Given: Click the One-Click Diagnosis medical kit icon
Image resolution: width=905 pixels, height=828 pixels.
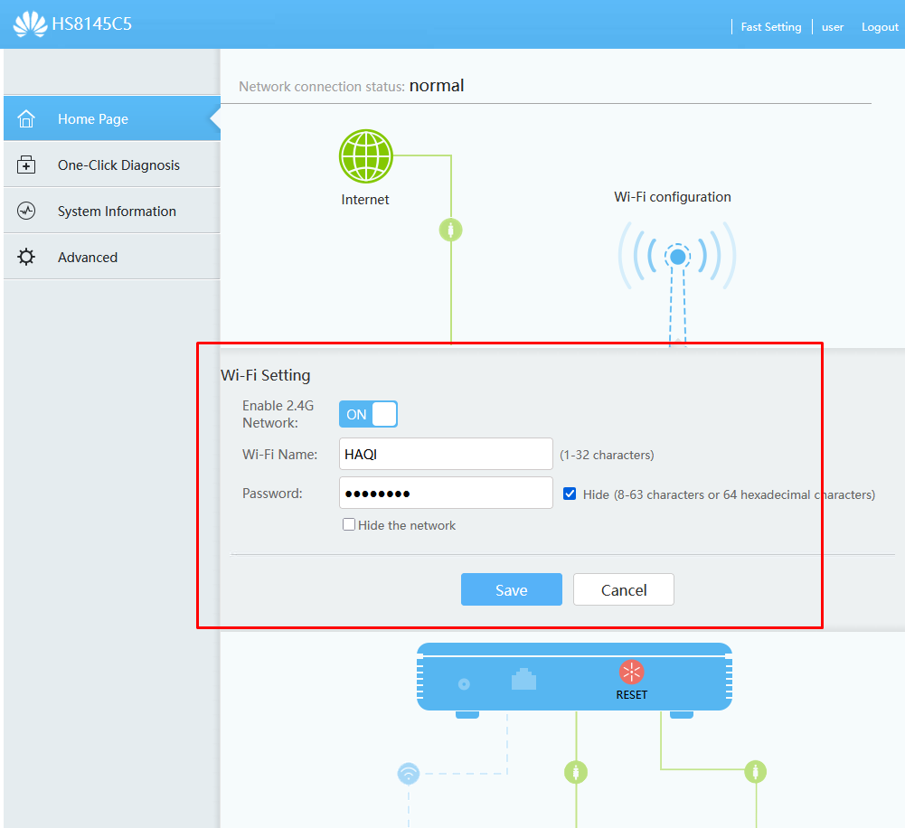Looking at the screenshot, I should pos(26,165).
